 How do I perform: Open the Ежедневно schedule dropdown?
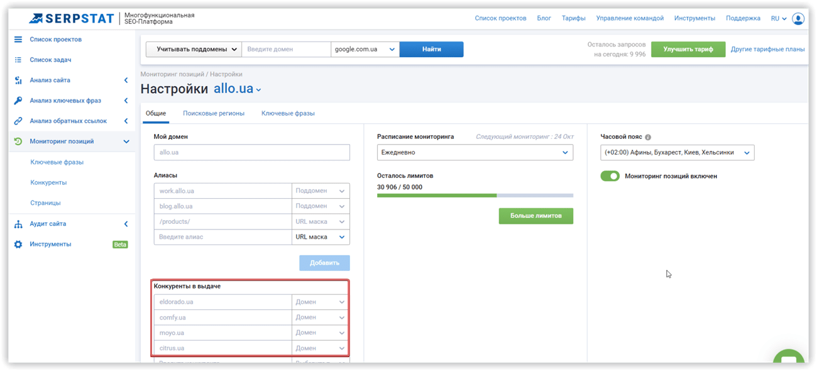[475, 152]
